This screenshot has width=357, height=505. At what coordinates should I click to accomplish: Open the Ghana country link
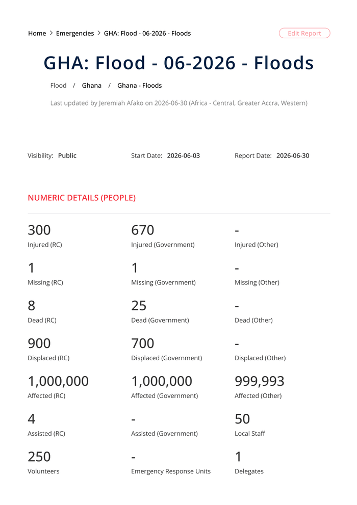(91, 86)
